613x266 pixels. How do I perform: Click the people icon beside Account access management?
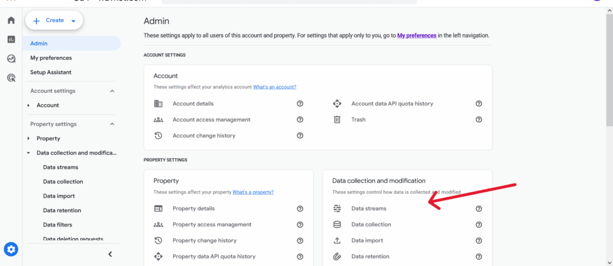pos(158,120)
